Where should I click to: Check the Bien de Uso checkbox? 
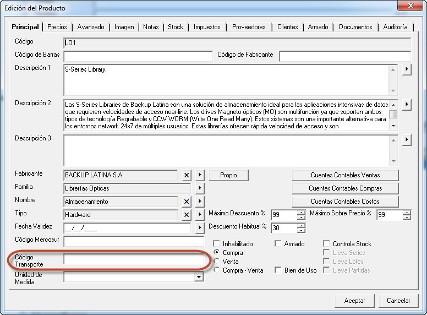coord(278,270)
